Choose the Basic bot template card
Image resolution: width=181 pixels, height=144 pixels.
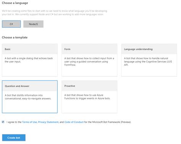30,60
